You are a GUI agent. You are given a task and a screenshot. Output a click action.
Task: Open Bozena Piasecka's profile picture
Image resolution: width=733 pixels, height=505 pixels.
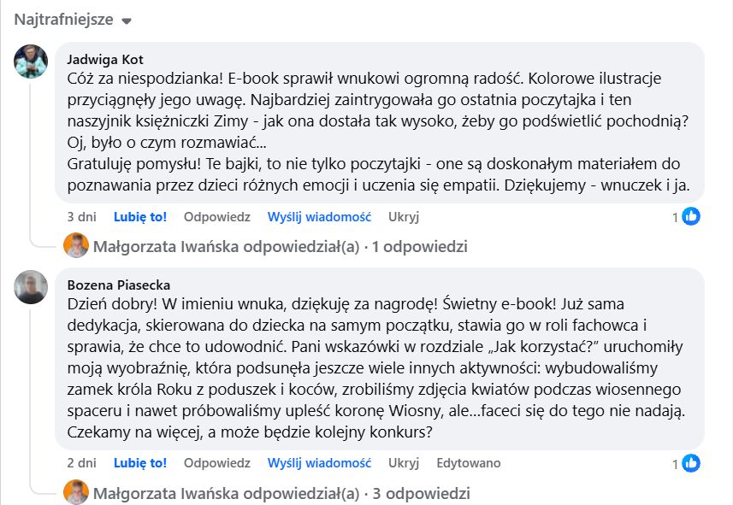pos(31,287)
